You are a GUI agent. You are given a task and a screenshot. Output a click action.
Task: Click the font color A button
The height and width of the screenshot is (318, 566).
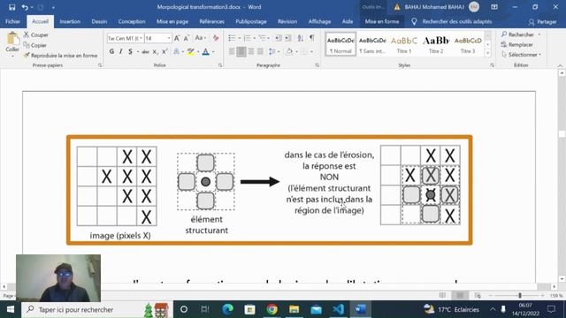coord(206,52)
